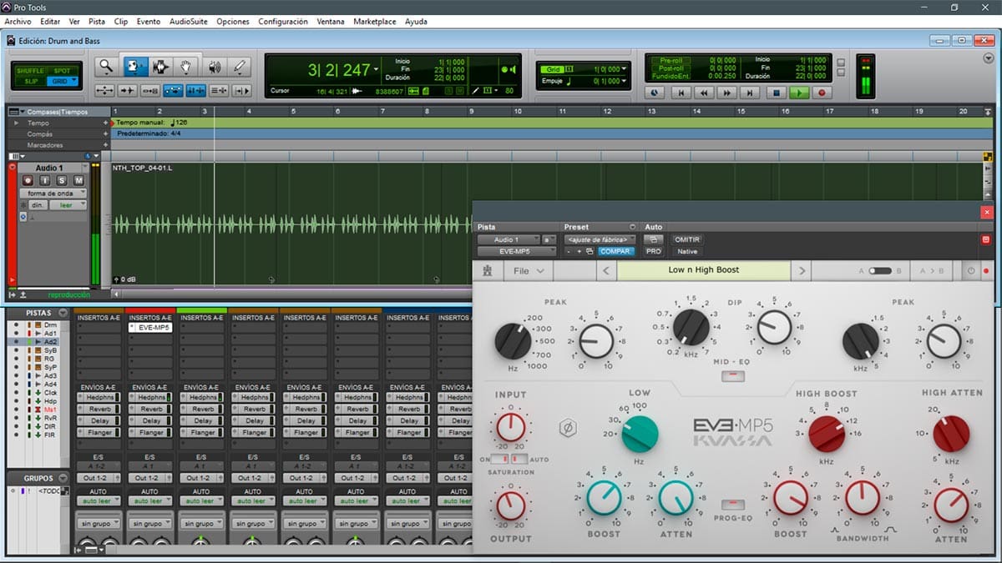Open the PISTAS panel menu arrow
Image resolution: width=1002 pixels, height=563 pixels.
63,313
